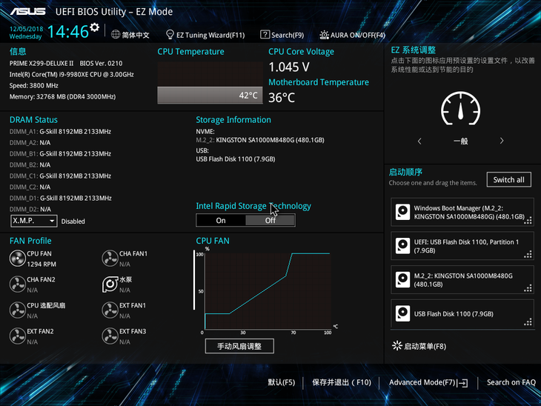Click the Windows Boot Manager disk icon
Image resolution: width=541 pixels, height=406 pixels.
click(402, 212)
